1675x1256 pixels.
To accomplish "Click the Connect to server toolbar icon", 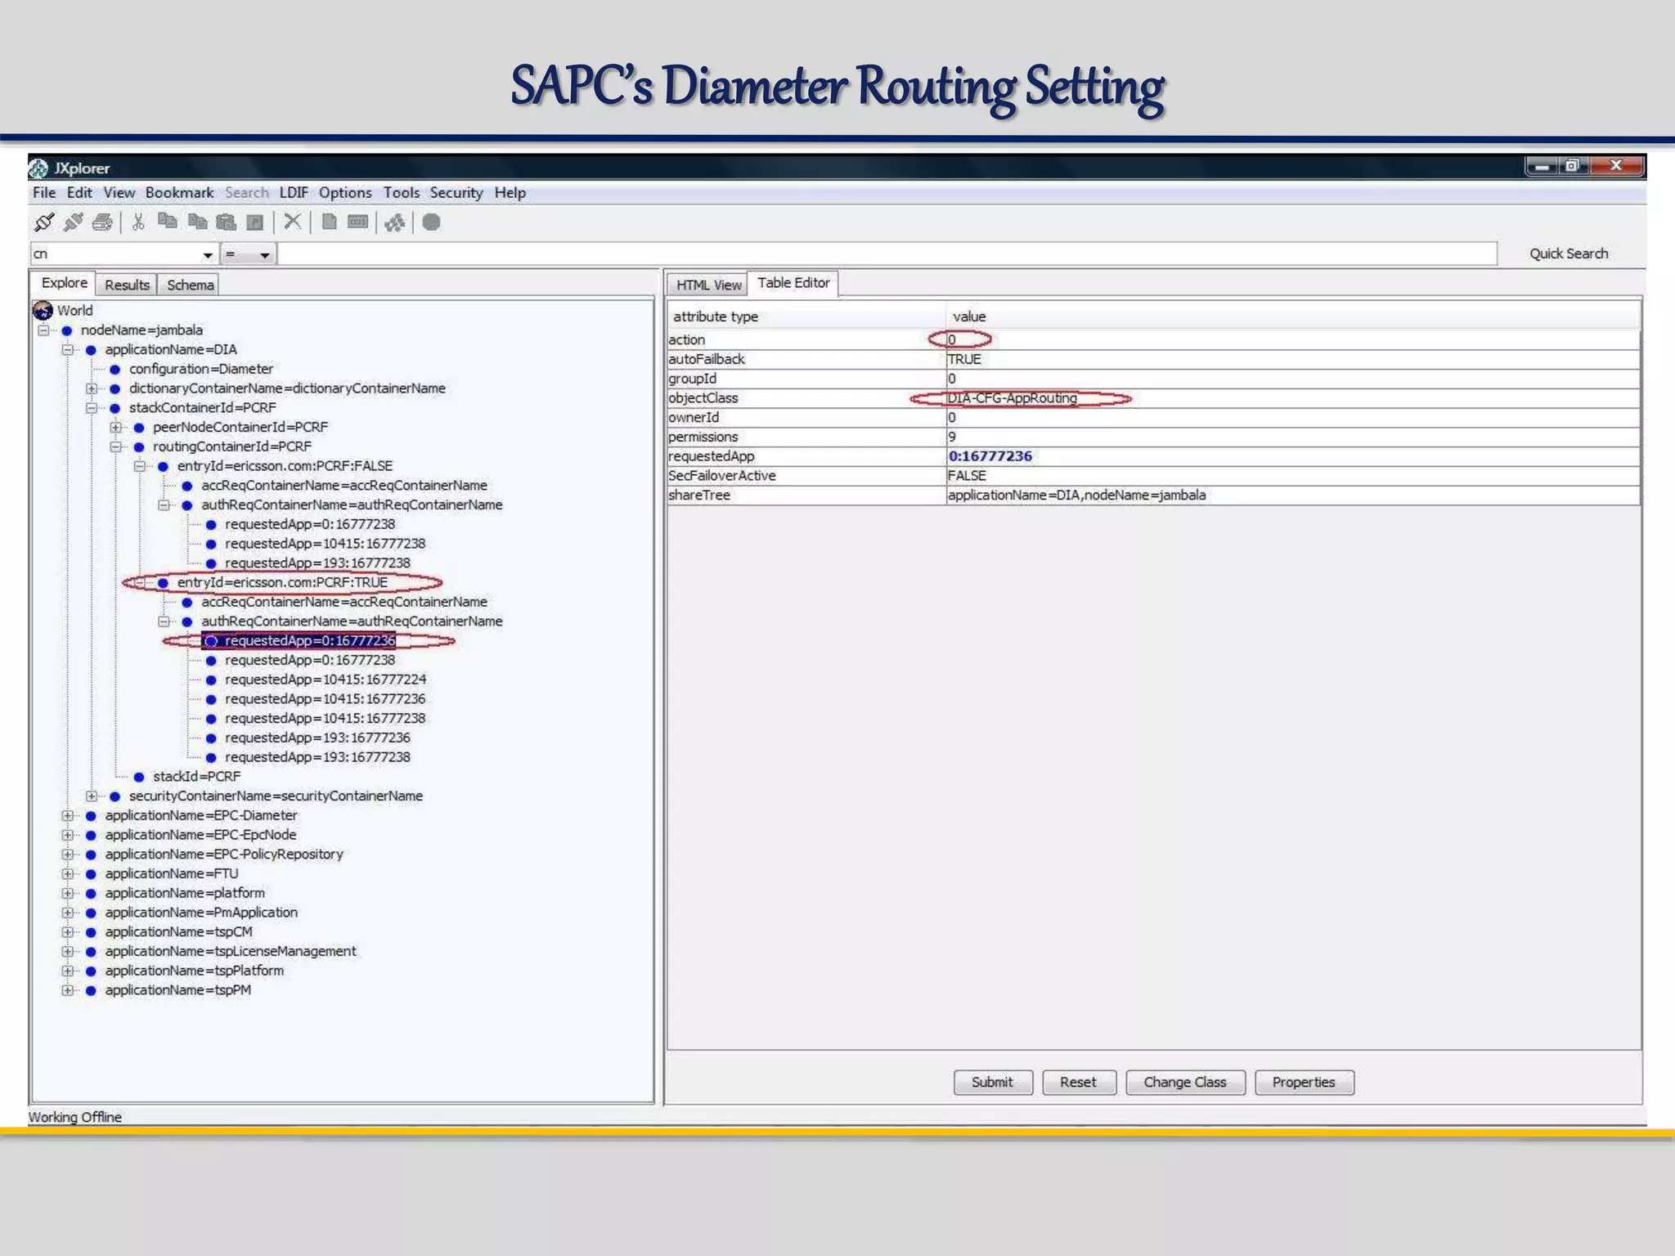I will pyautogui.click(x=44, y=222).
